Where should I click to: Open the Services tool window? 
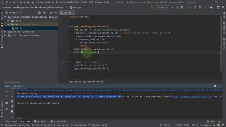click(x=59, y=121)
